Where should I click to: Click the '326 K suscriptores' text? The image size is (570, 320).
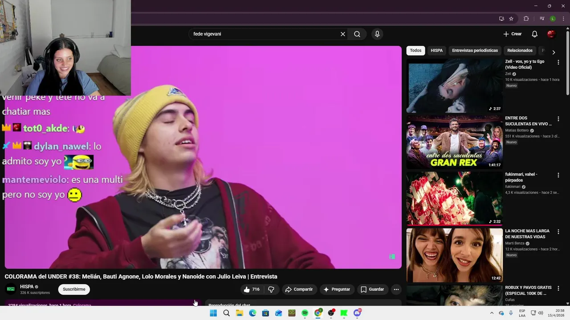click(x=35, y=293)
